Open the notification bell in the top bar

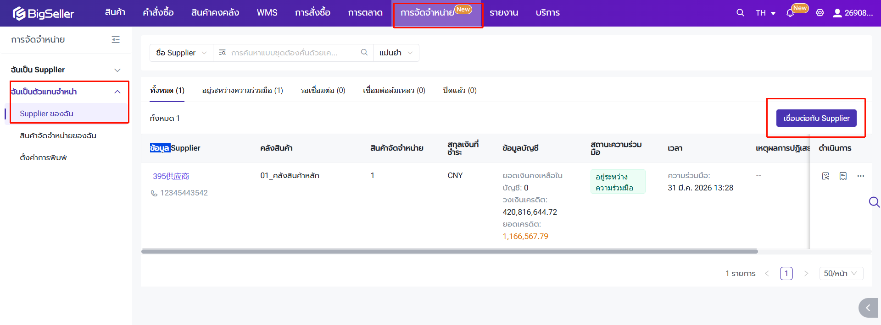790,13
